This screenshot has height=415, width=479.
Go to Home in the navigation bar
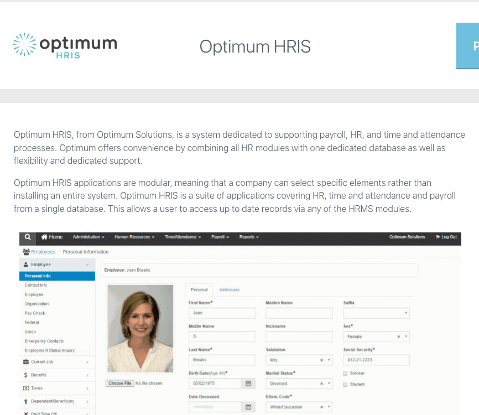(52, 237)
